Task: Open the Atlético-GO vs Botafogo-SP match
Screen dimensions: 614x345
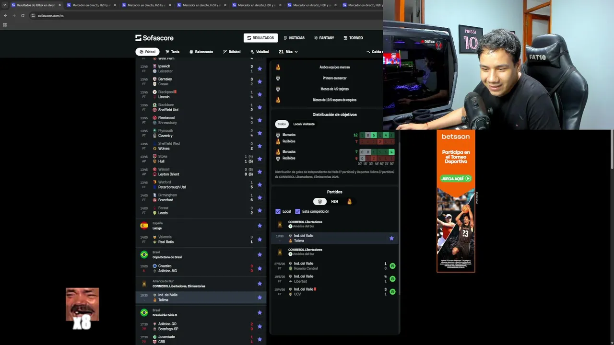Action: (x=201, y=326)
